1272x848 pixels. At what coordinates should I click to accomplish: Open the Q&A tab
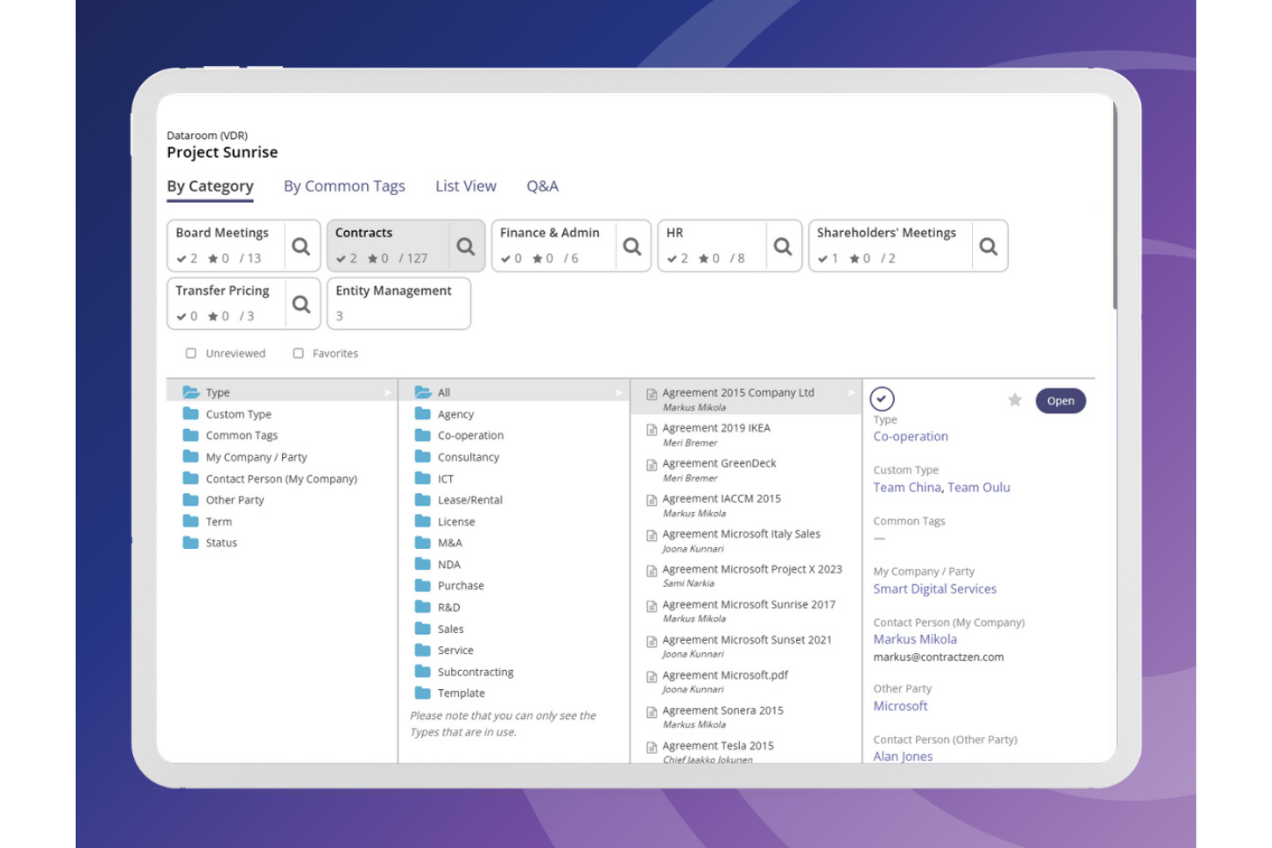coord(542,186)
